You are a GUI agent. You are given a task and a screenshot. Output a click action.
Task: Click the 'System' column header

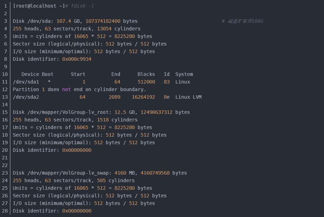184,74
